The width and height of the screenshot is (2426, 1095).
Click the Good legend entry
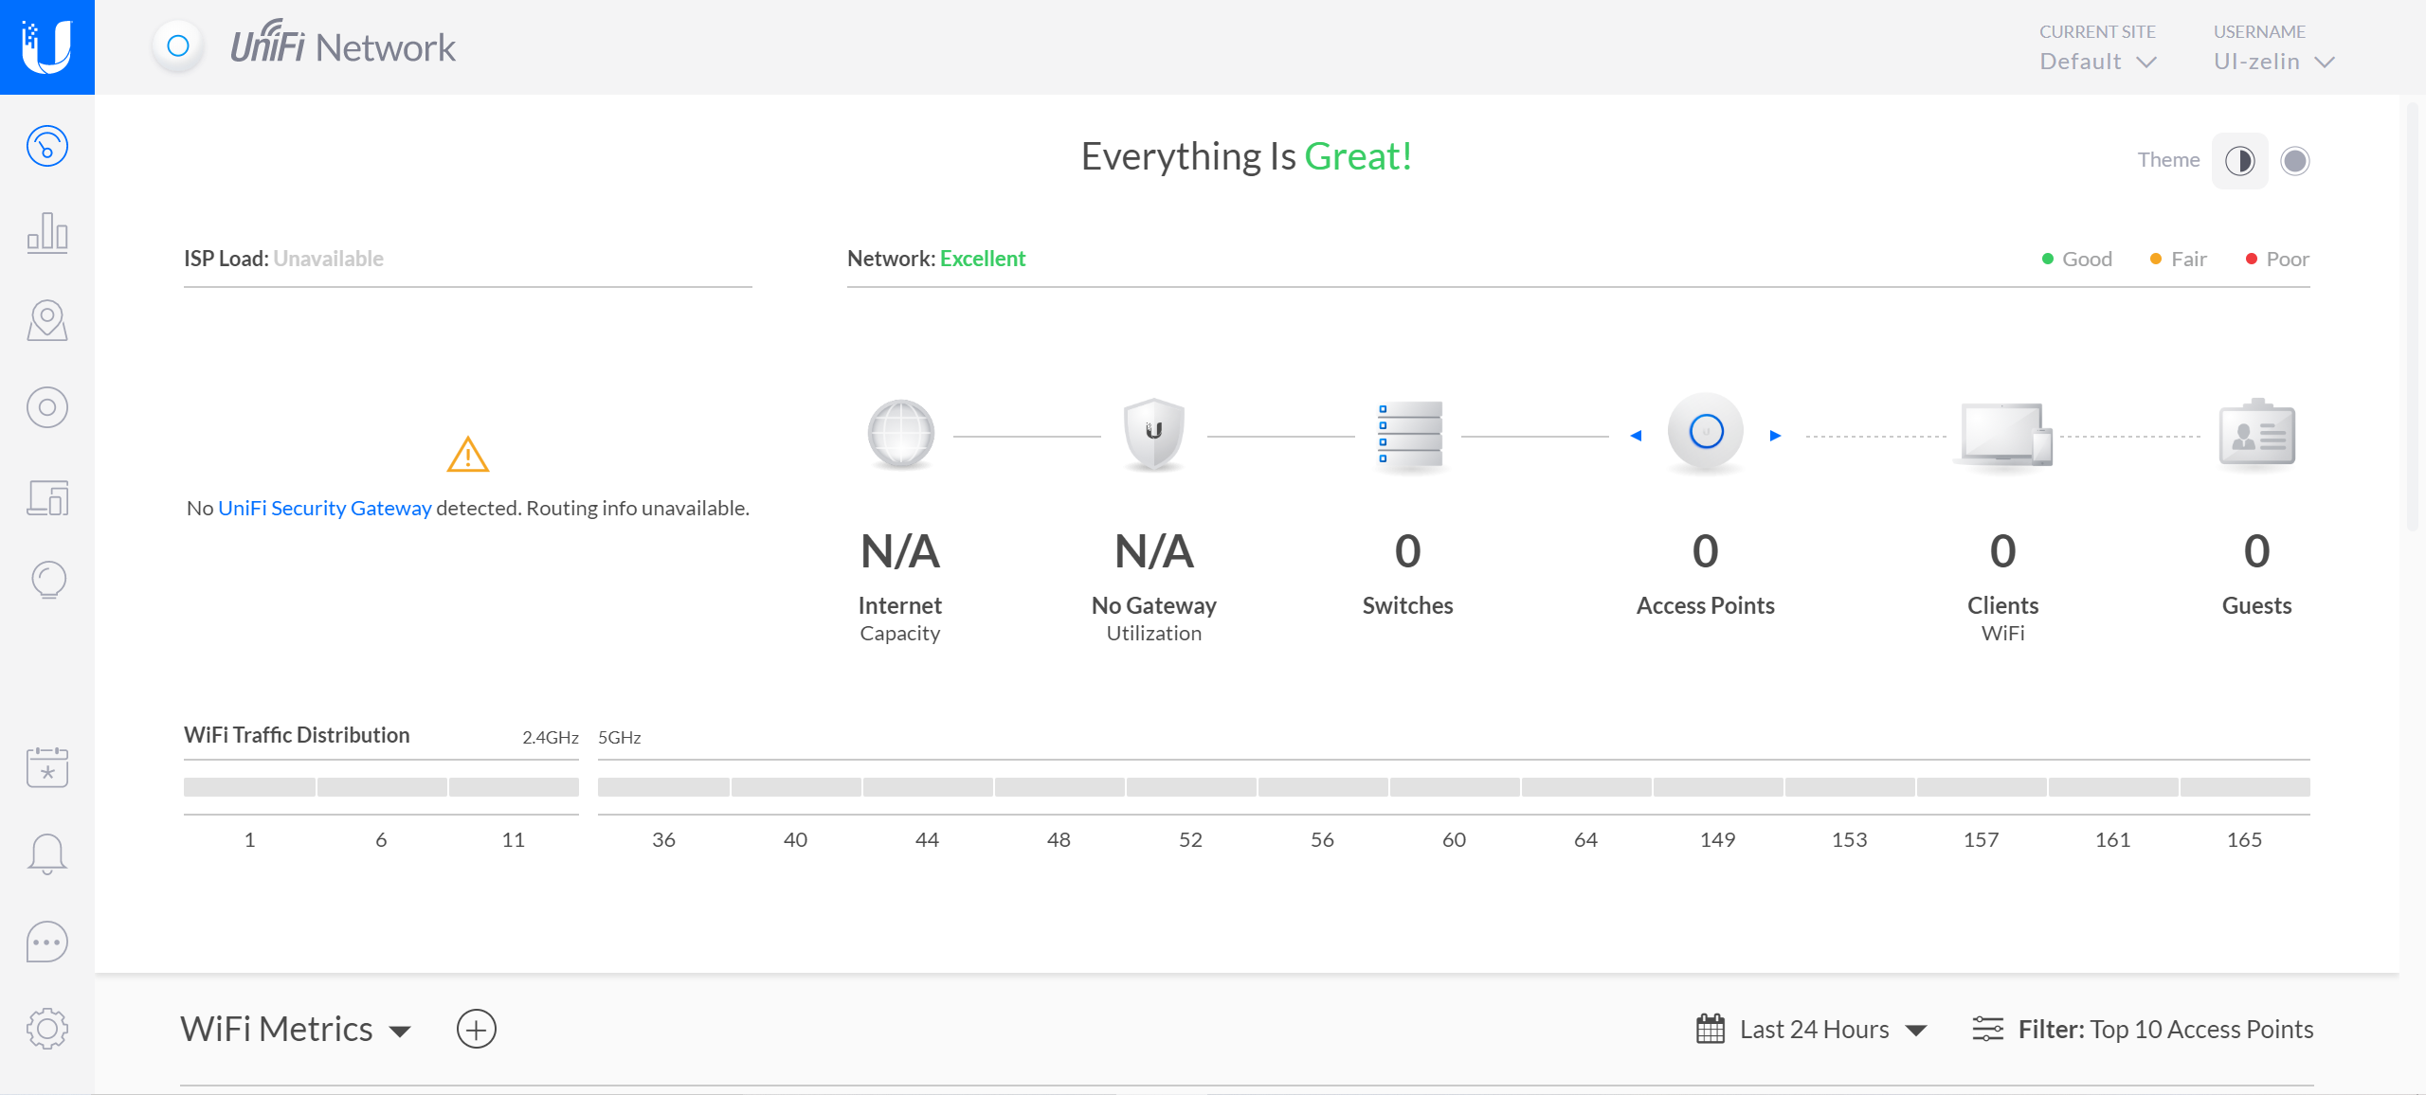click(2076, 259)
